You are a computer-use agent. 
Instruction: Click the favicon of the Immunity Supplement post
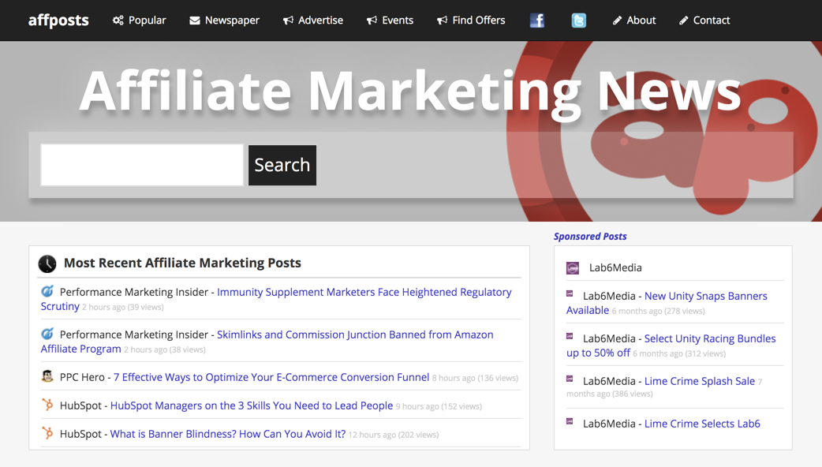[x=47, y=291]
